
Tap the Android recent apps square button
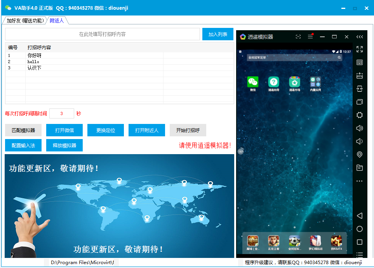tap(360, 242)
